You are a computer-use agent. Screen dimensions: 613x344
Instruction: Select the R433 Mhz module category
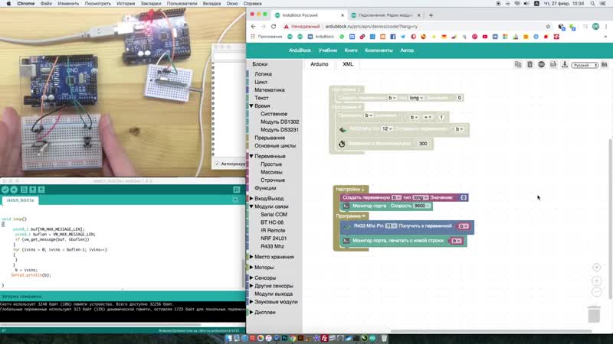pyautogui.click(x=272, y=246)
